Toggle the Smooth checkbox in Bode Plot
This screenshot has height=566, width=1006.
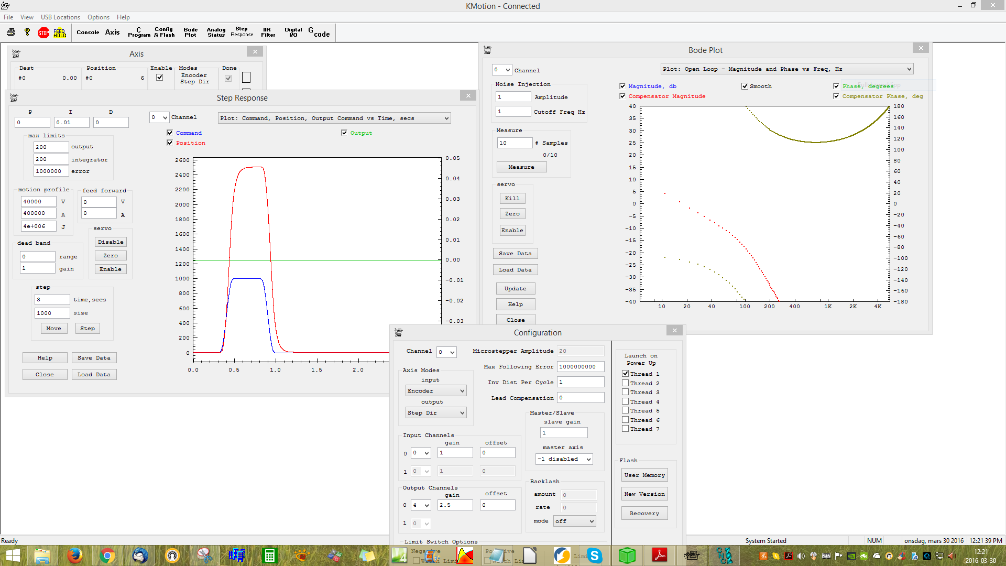point(745,86)
